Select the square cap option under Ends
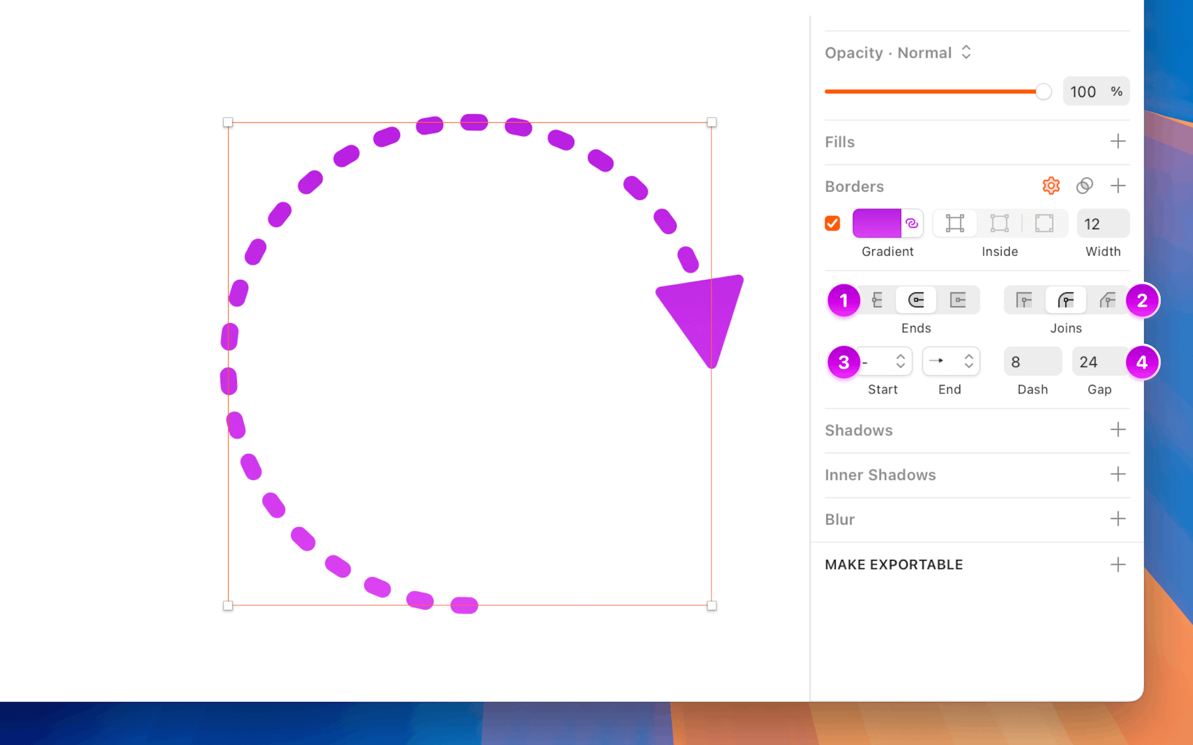The width and height of the screenshot is (1193, 745). [959, 300]
